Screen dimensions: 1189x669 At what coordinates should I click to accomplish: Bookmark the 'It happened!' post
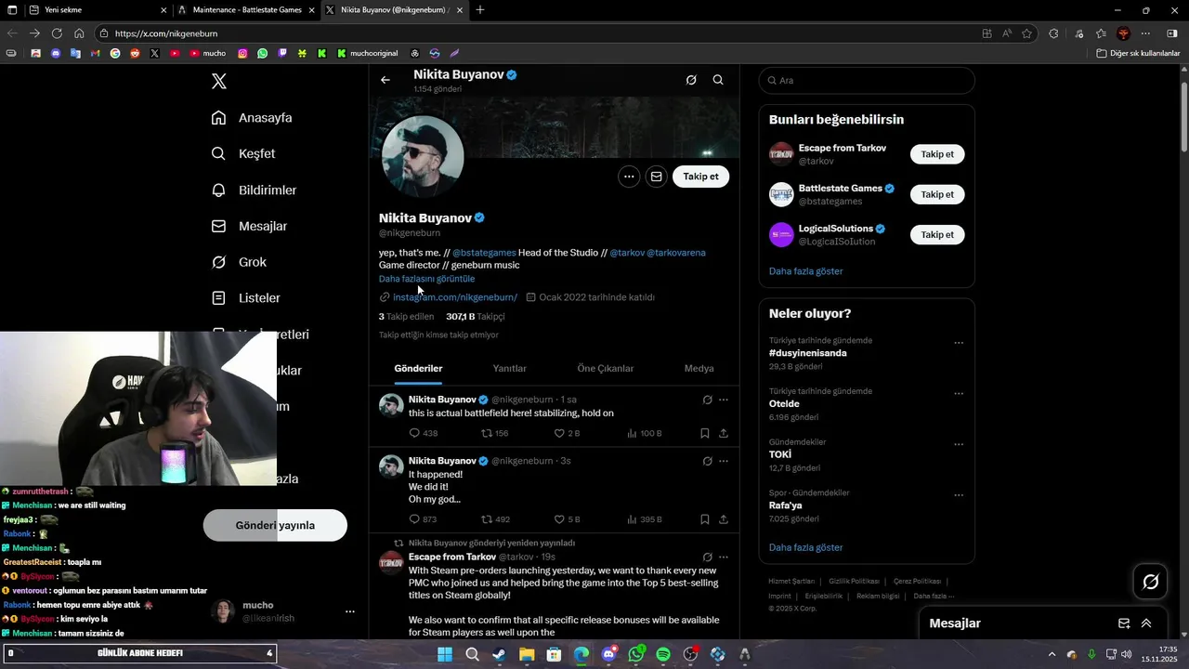[705, 519]
